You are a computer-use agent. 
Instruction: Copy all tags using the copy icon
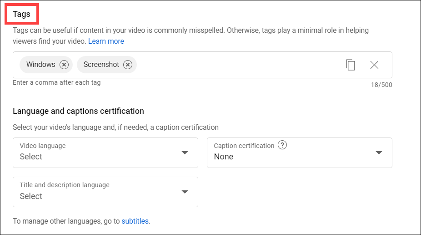point(351,65)
